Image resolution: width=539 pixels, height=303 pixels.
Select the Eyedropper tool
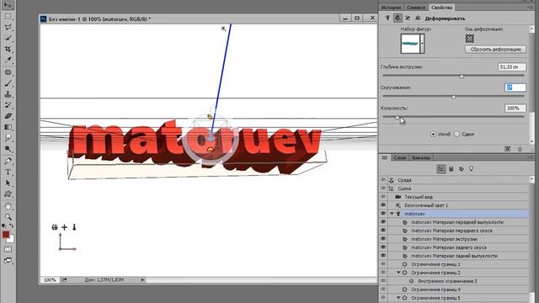coord(8,60)
